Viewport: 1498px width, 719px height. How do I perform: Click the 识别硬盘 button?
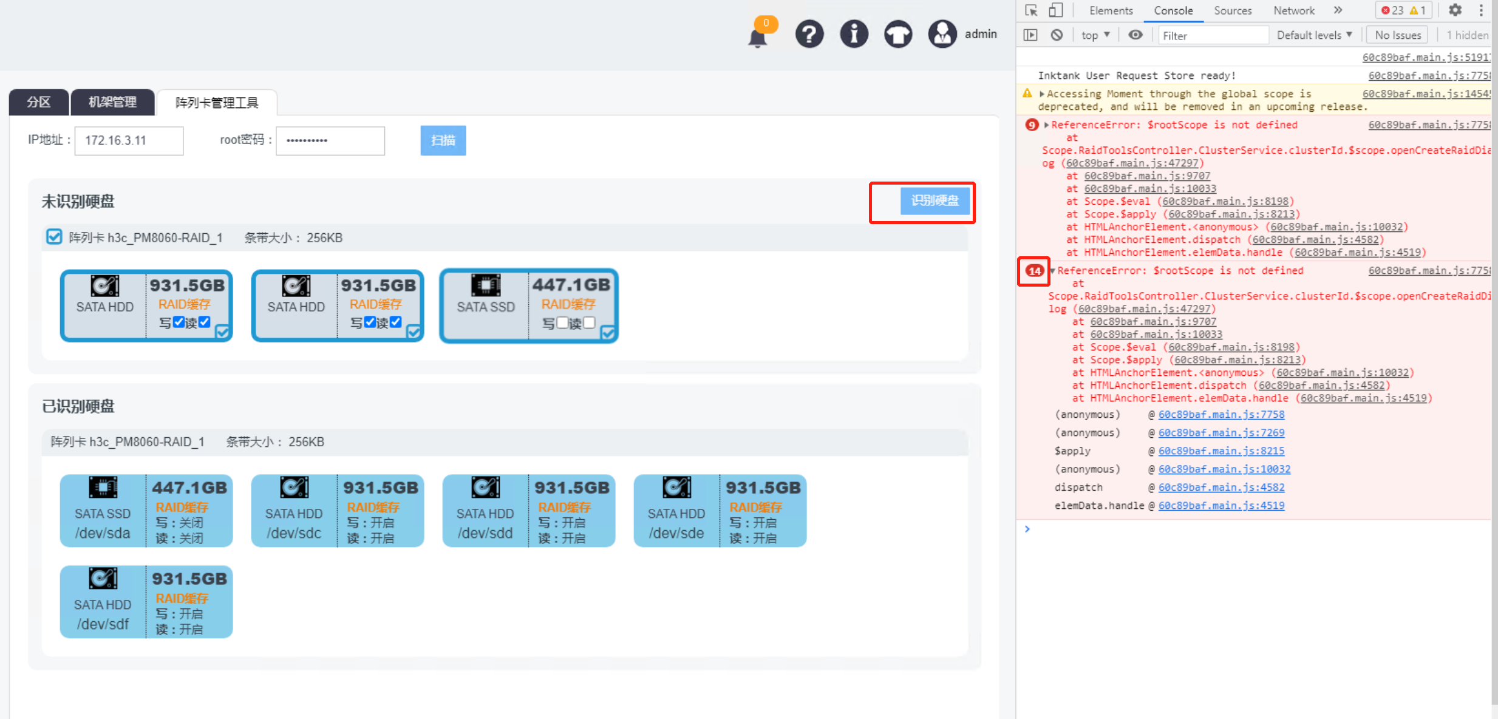(935, 201)
